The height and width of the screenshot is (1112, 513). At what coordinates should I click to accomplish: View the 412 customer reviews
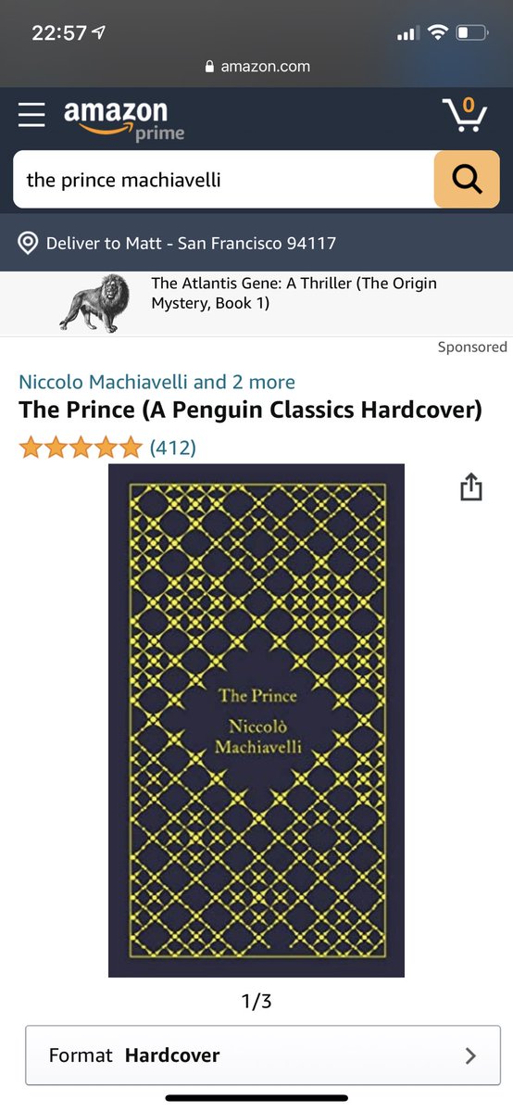(172, 449)
